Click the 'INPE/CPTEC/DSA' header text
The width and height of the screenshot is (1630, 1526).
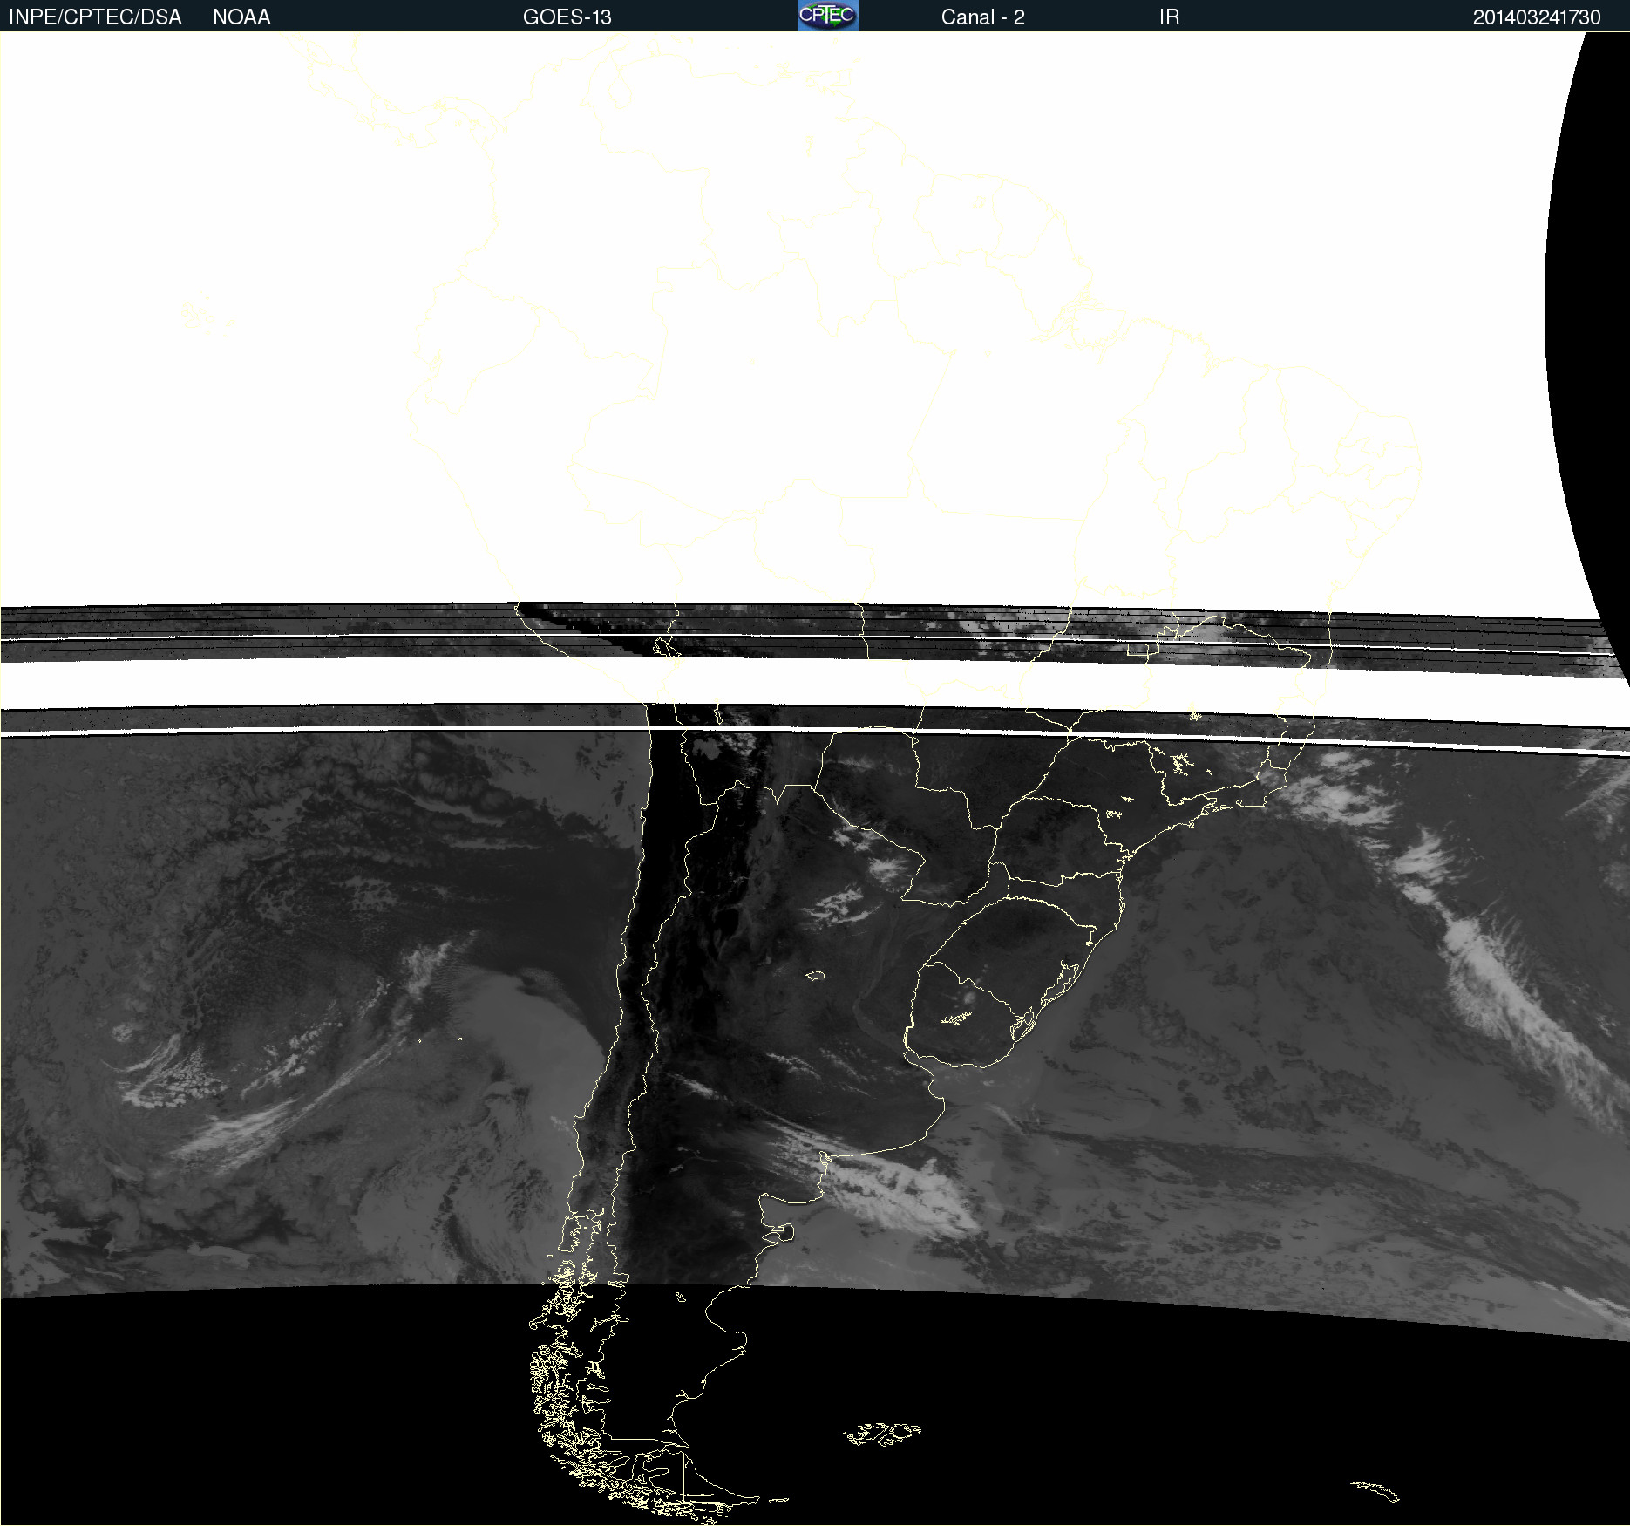click(x=95, y=17)
